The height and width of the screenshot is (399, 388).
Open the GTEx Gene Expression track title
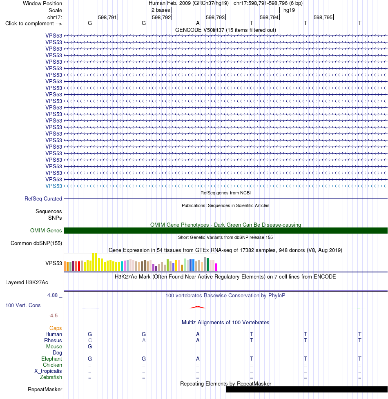click(x=225, y=250)
